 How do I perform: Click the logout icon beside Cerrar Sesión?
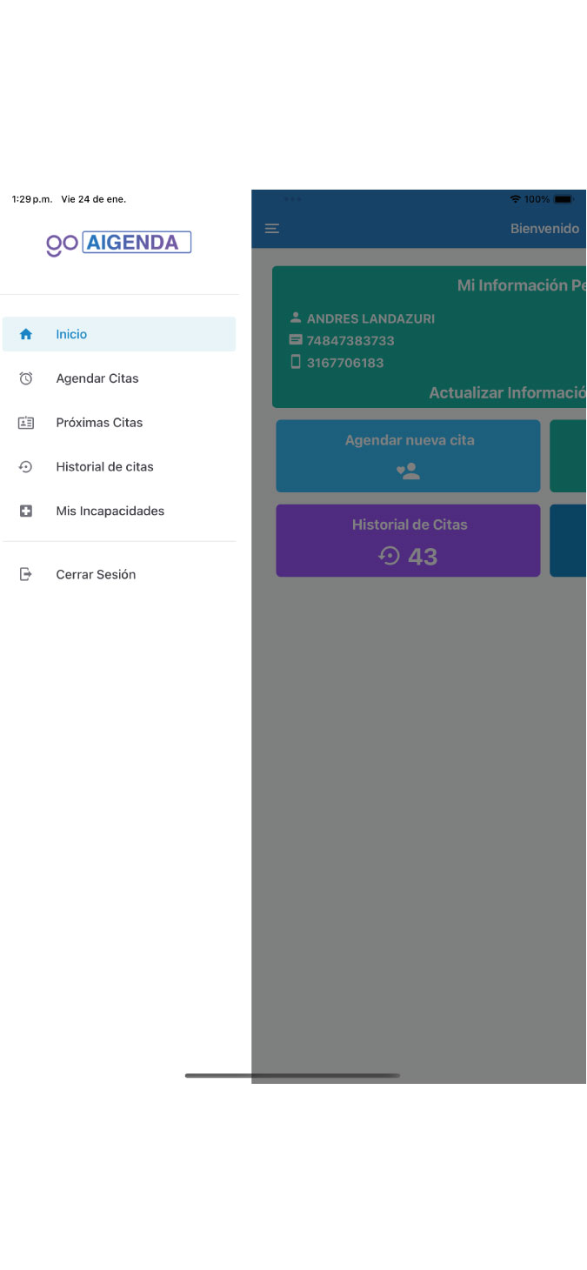point(26,574)
